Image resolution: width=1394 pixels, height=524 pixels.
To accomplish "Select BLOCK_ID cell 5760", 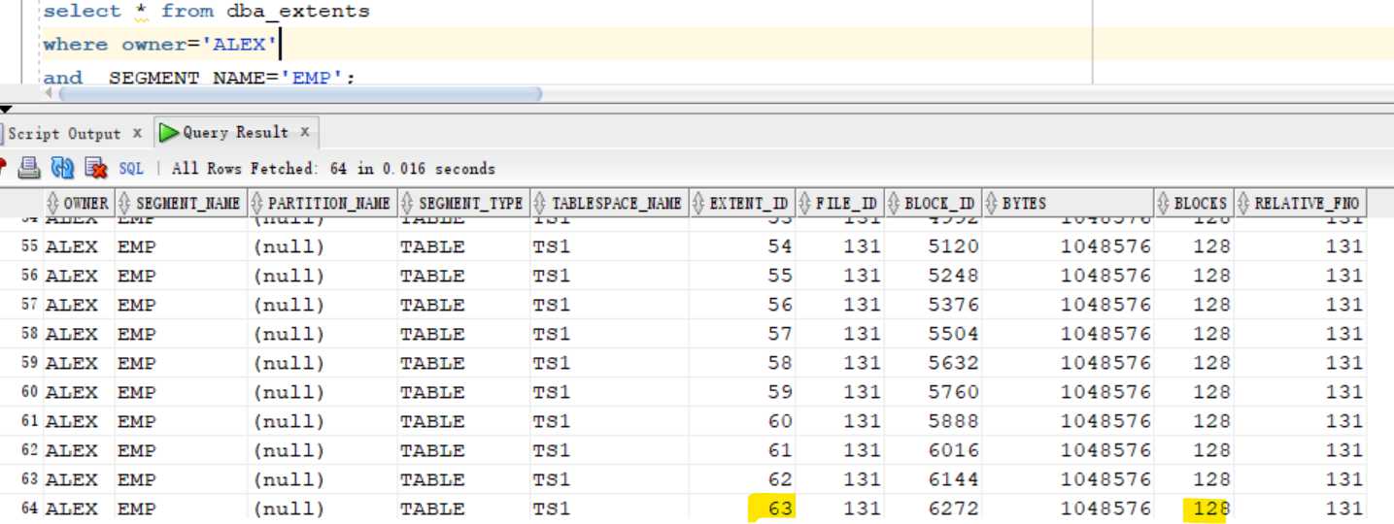I will 933,392.
